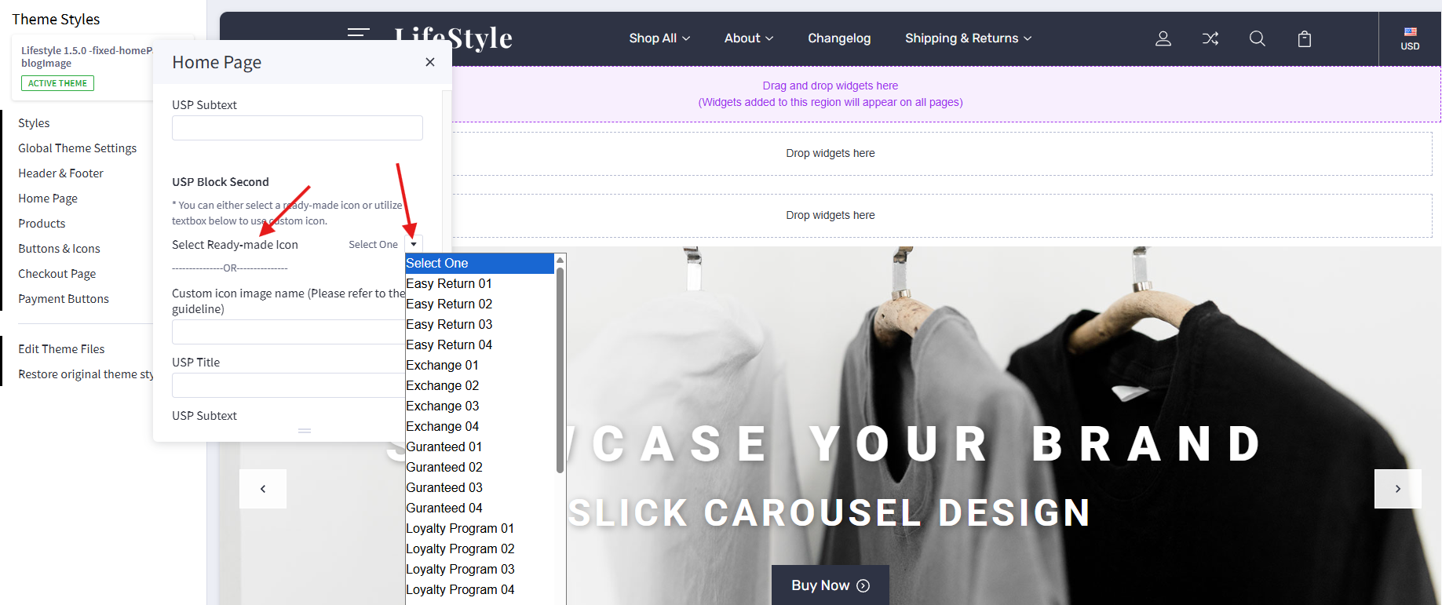Click the user account icon
The image size is (1442, 605).
tap(1163, 38)
